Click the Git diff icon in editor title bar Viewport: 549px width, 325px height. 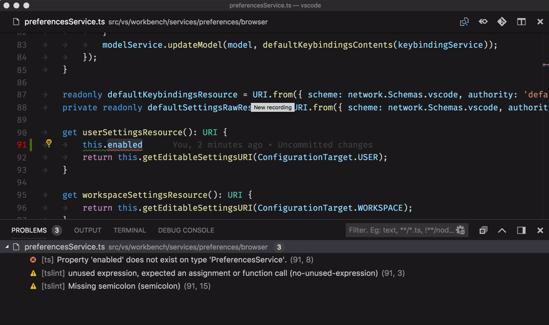pyautogui.click(x=502, y=22)
